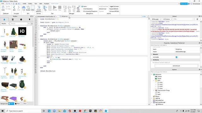The height and width of the screenshot is (113, 202).
Task: Undock the Toolbox panel
Action: pos(31,16)
